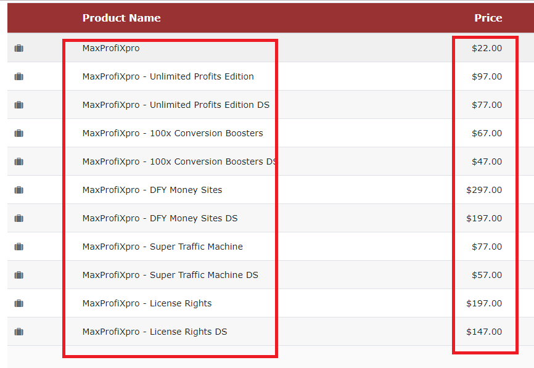Click the $57.00 price value
This screenshot has width=534, height=368.
coord(487,275)
